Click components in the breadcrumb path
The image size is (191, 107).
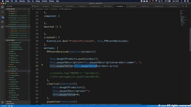click(39, 9)
